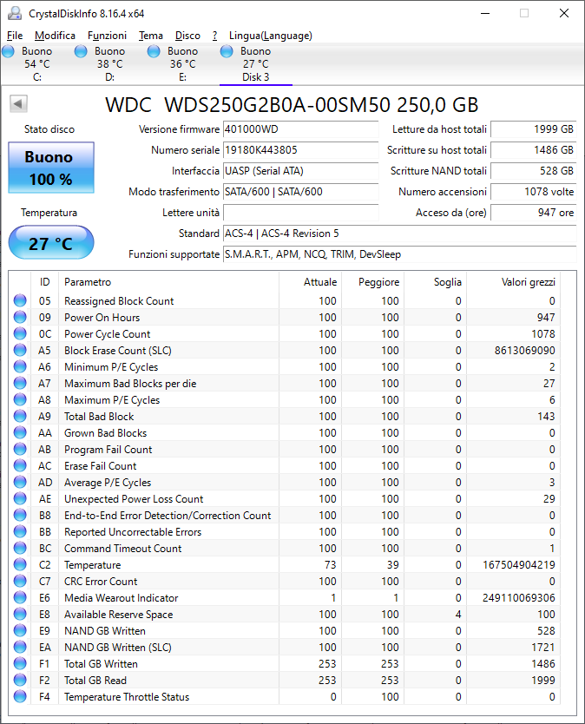Viewport: 585px width, 724px height.
Task: Click status icon for CRC Error Count
Action: tap(20, 581)
